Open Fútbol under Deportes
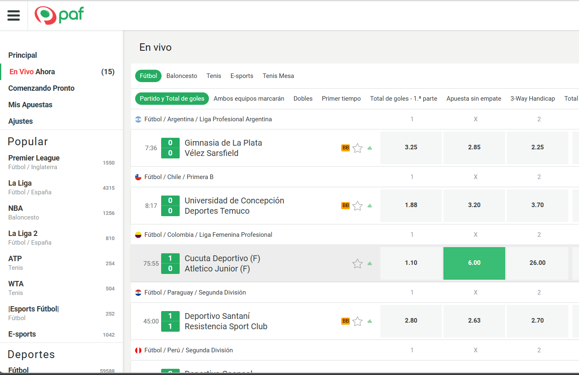 pos(61,370)
